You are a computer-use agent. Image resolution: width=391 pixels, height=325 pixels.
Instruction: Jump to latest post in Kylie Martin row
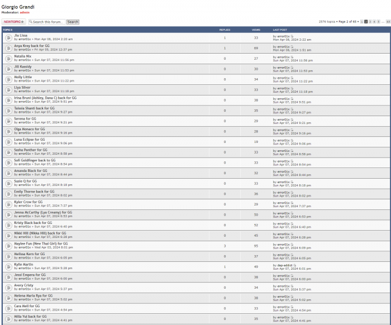click(295, 265)
